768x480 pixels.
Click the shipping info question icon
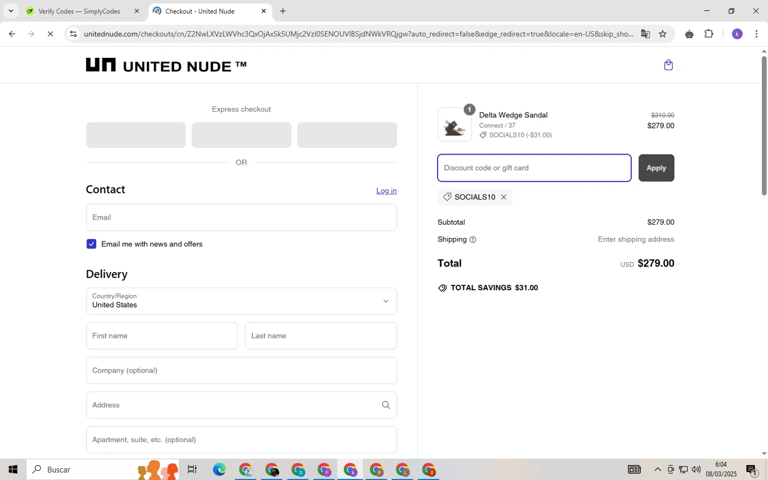pyautogui.click(x=473, y=239)
